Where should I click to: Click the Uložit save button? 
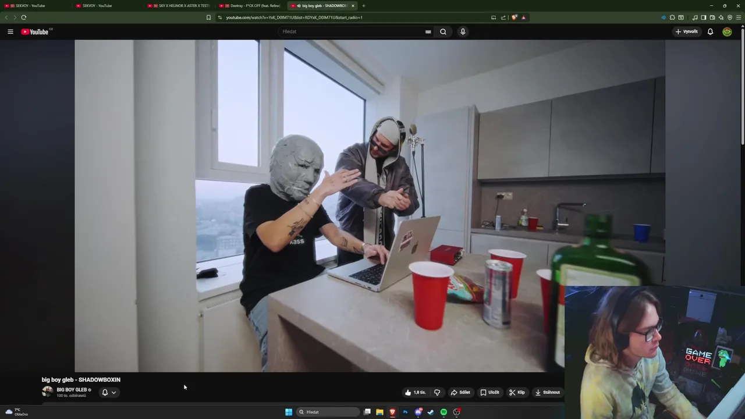point(489,392)
